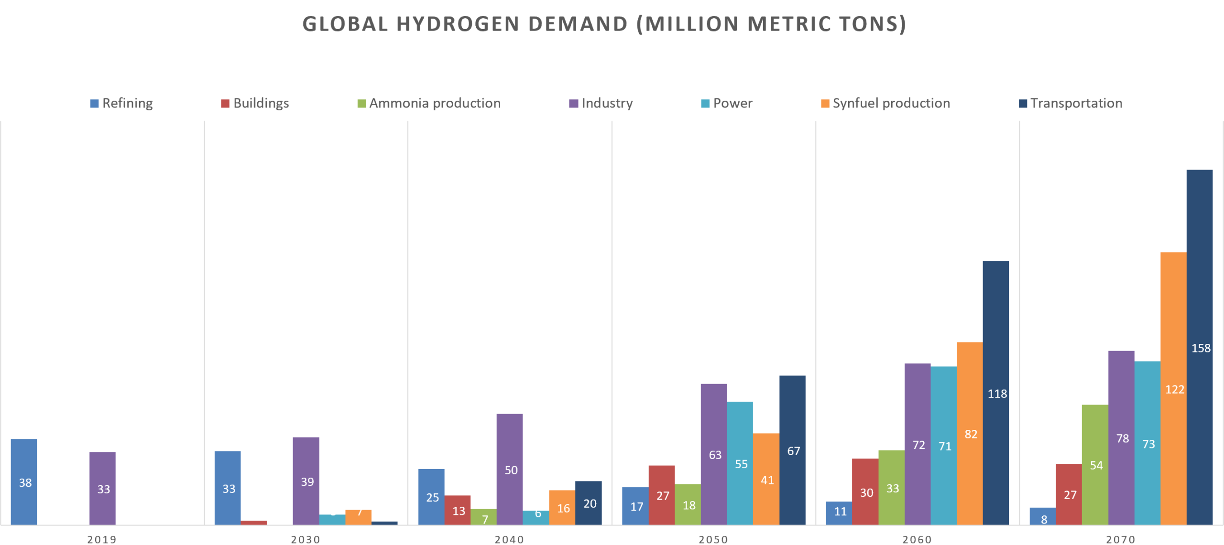Select the 2060 Refining bar labeled 11
This screenshot has width=1224, height=545.
click(x=839, y=513)
